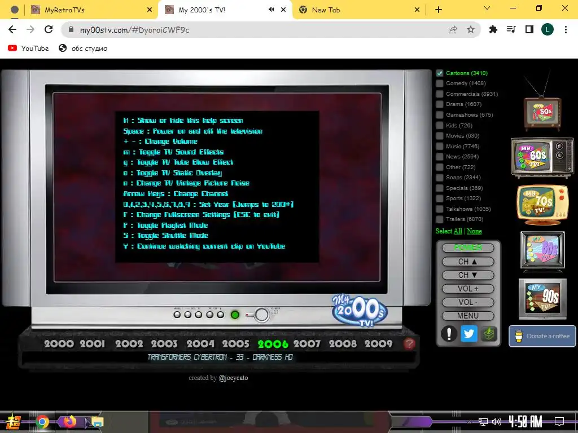Screen dimensions: 578x433
Task: Open the My 50s TV site thumbnail
Action: click(542, 111)
